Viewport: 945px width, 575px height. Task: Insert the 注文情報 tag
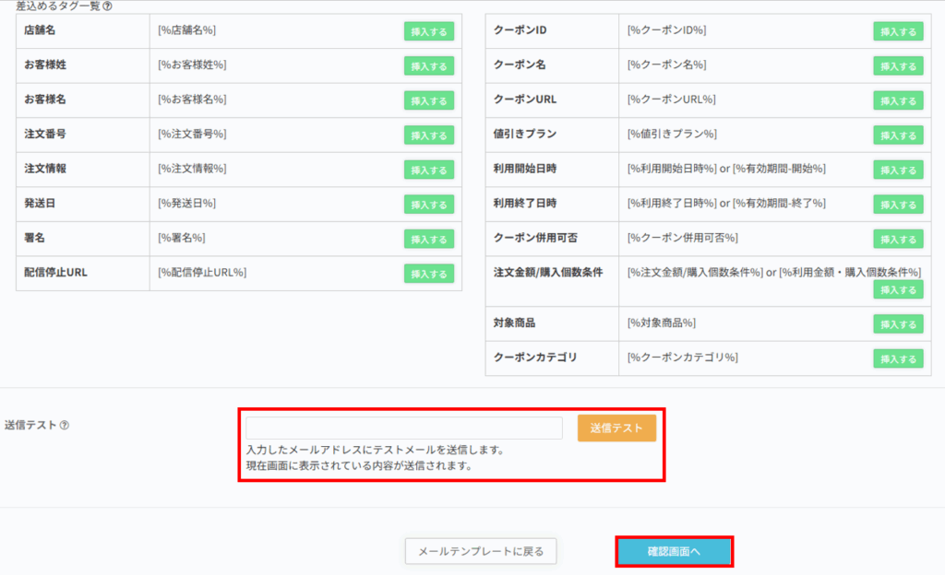point(428,170)
